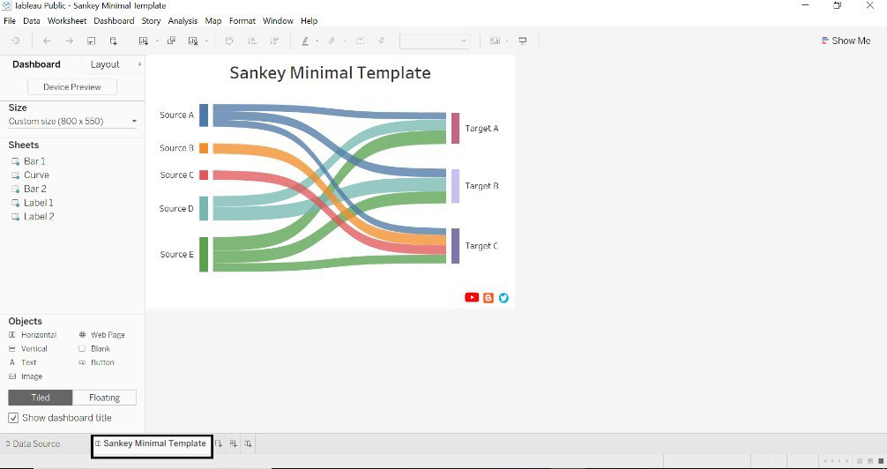The image size is (887, 469).
Task: Select the Highlight pen tool
Action: pos(305,41)
